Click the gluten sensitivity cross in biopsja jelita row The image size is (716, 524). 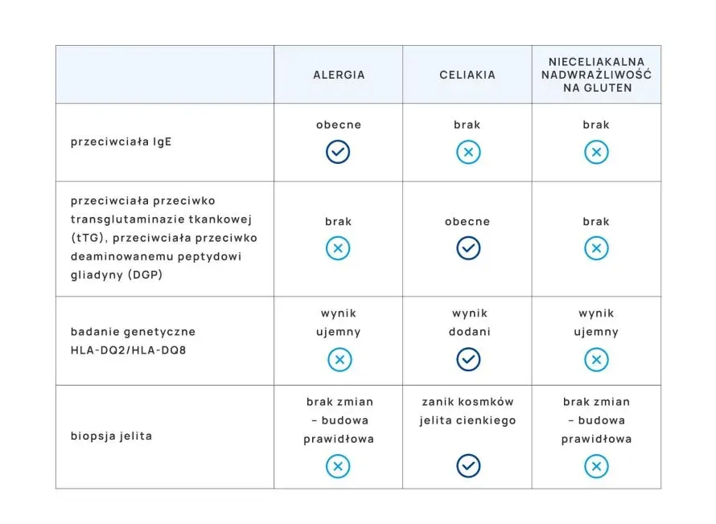pos(596,466)
